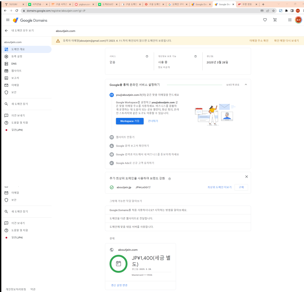This screenshot has height=292, width=304.
Task: Open the shopping cart
Action: pos(275,20)
